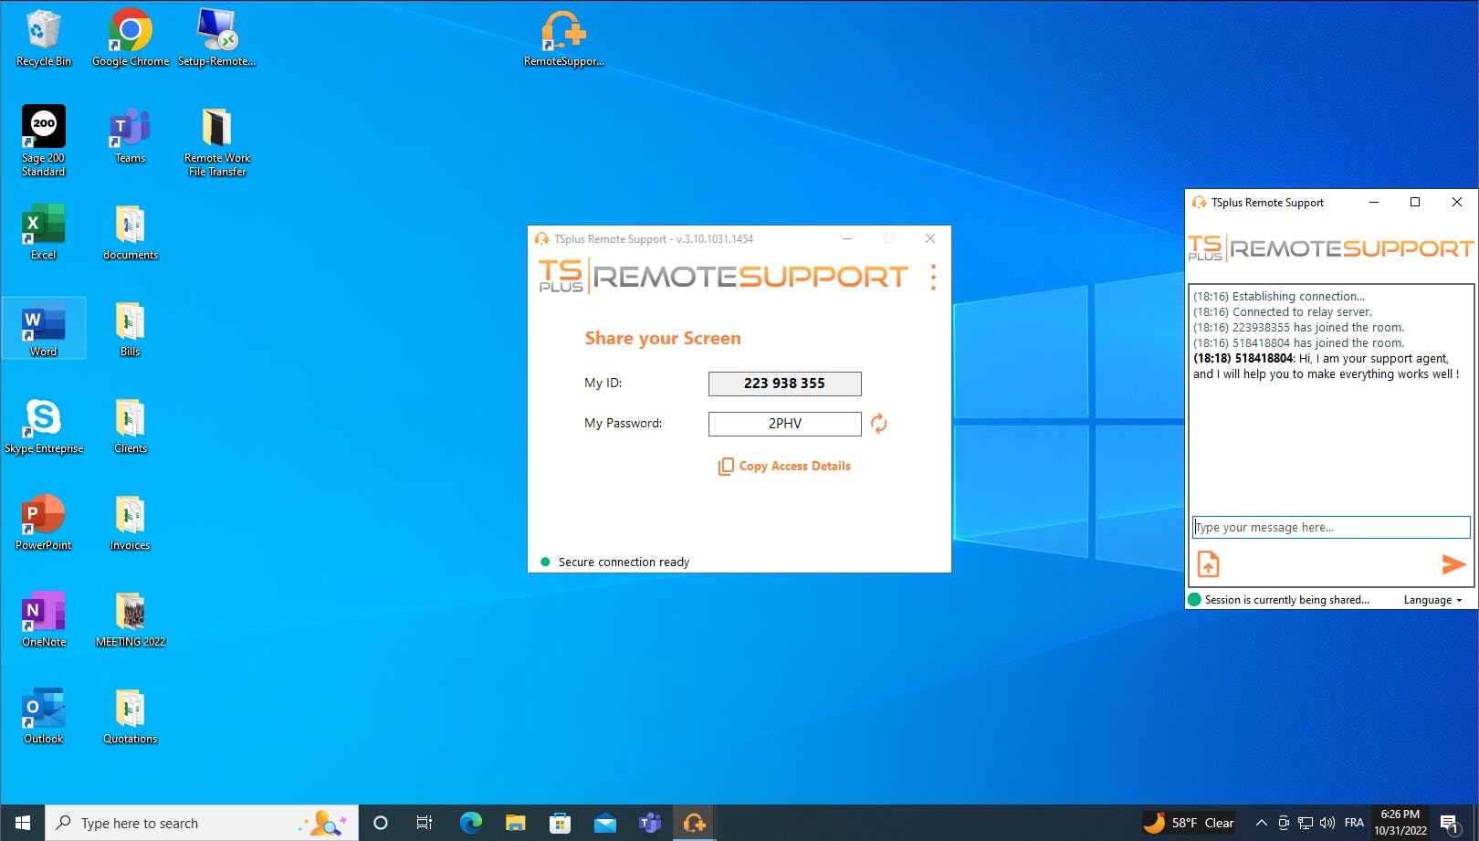This screenshot has width=1479, height=841.
Task: Click the 'Type here to search' taskbar box
Action: 201,823
